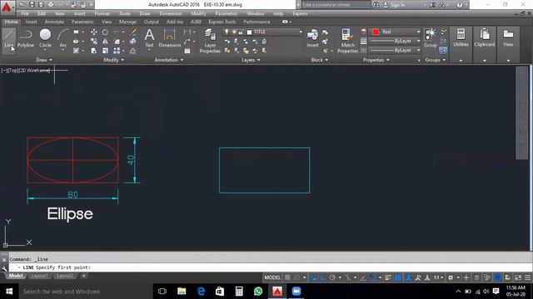The width and height of the screenshot is (533, 299).
Task: Click the search keyword input field
Action: point(335,5)
